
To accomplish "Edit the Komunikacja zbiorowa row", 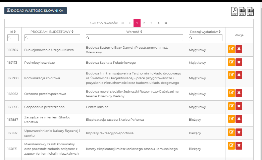I will (x=231, y=74).
